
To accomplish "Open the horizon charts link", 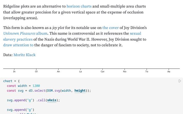I will [79, 6].
